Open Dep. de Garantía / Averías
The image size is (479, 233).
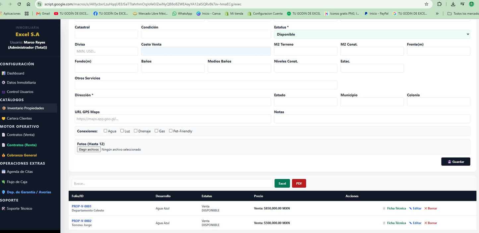(29, 192)
